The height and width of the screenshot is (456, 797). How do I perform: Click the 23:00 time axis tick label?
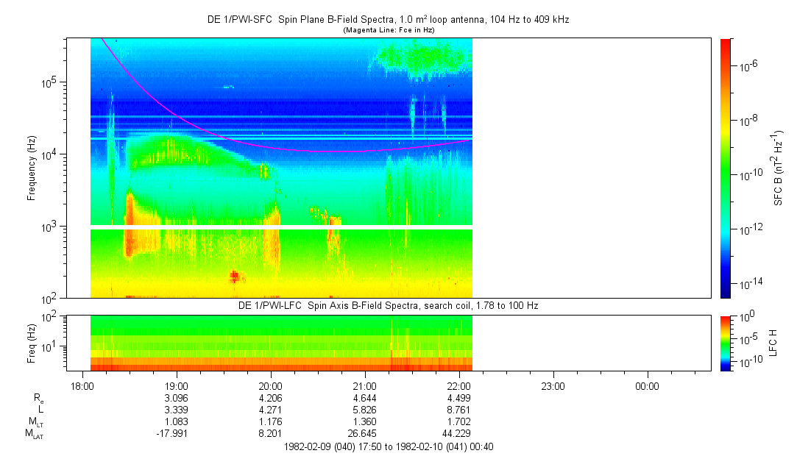click(553, 385)
